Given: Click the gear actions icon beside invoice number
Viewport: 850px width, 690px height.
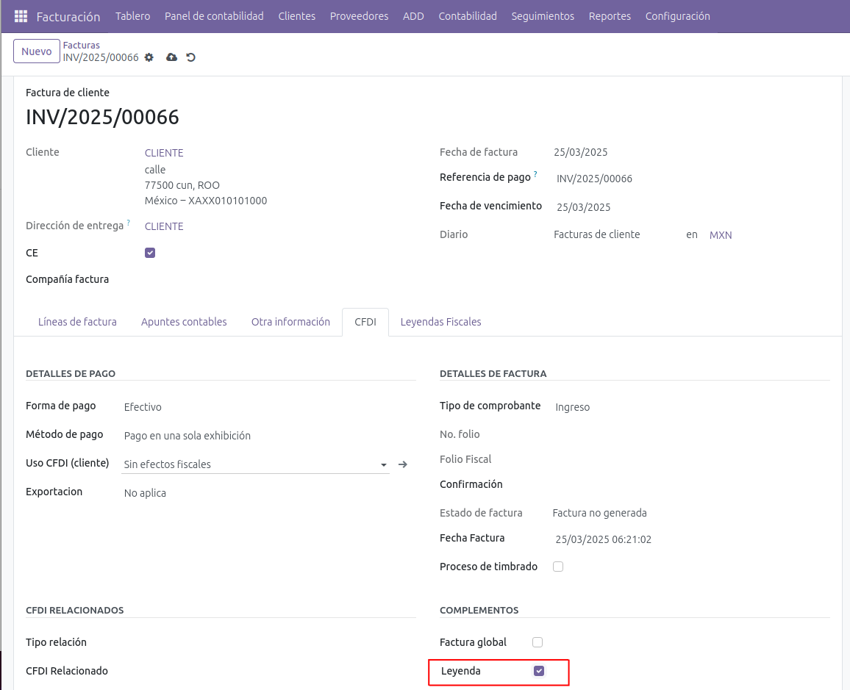Looking at the screenshot, I should coord(149,57).
